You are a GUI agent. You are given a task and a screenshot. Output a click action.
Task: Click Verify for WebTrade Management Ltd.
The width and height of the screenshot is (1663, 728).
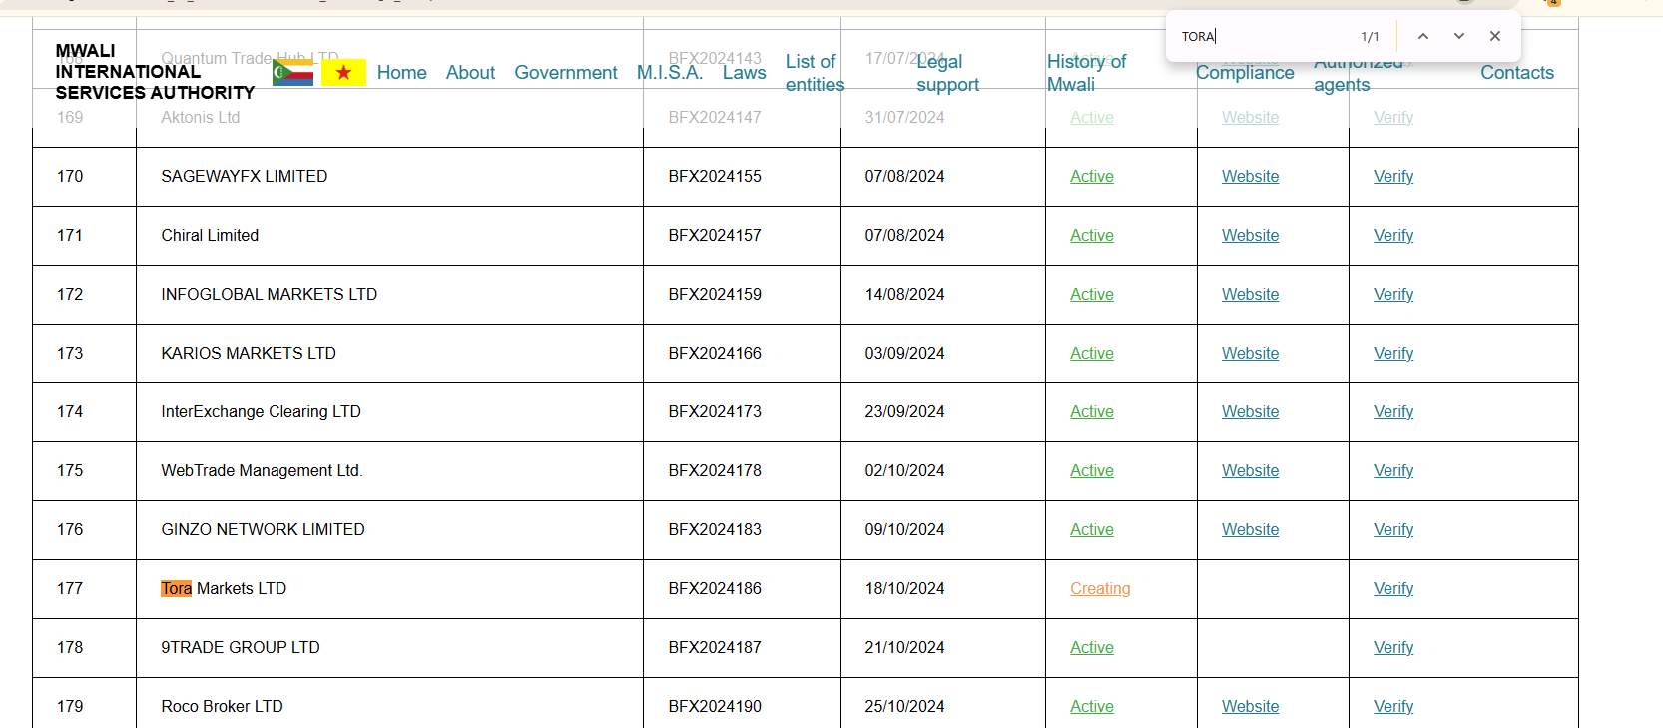tap(1393, 471)
